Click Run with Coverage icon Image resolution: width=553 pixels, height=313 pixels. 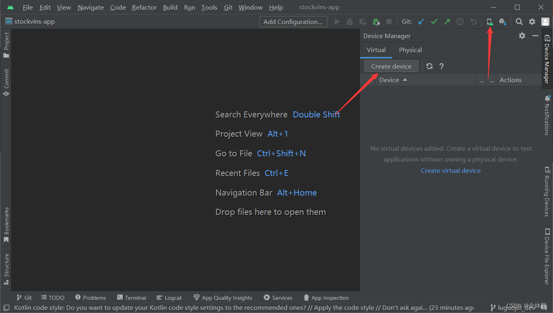363,22
